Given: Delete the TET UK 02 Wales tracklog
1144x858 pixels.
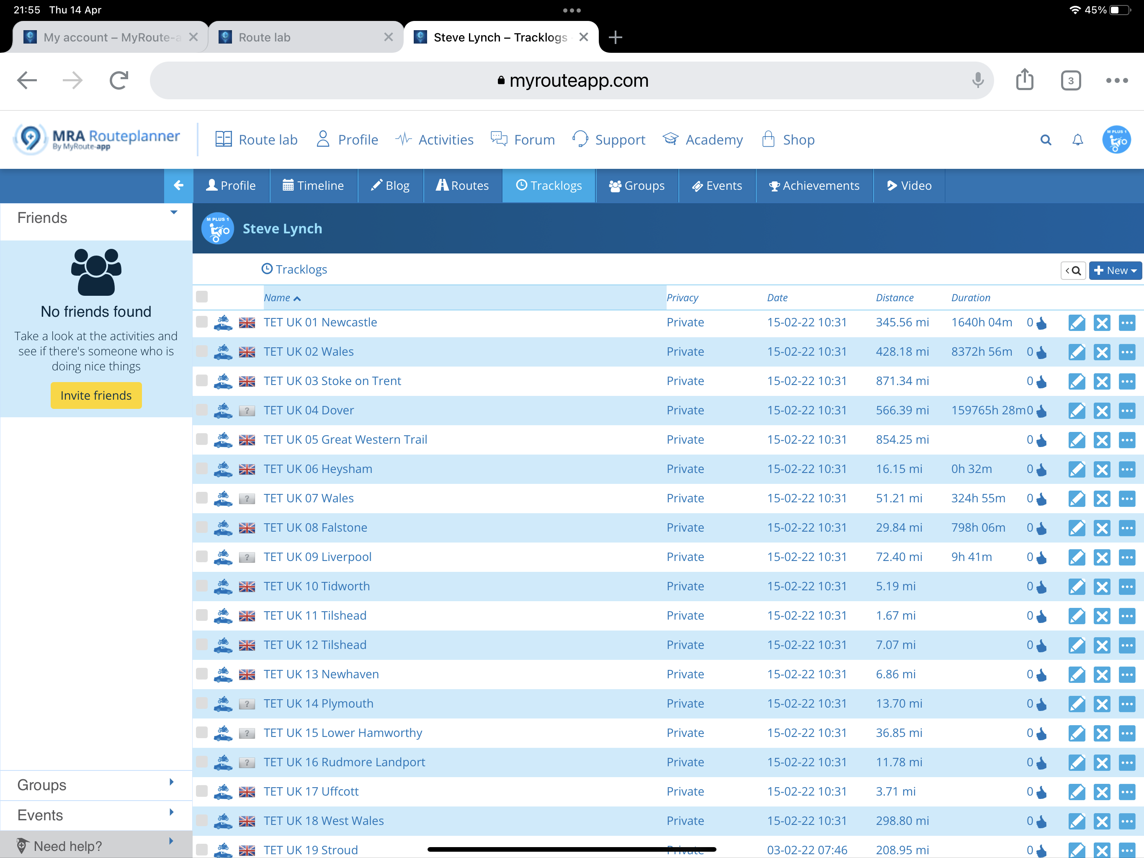Looking at the screenshot, I should (1102, 352).
